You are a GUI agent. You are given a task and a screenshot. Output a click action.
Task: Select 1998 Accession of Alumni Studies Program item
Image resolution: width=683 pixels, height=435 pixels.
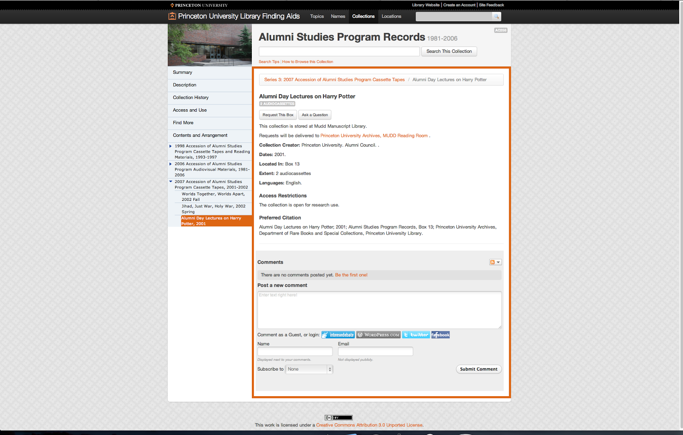(212, 151)
